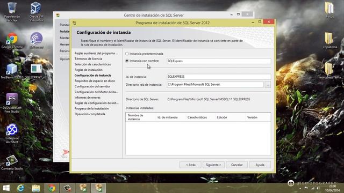Click Directorio raíz de instancia field

215,85
